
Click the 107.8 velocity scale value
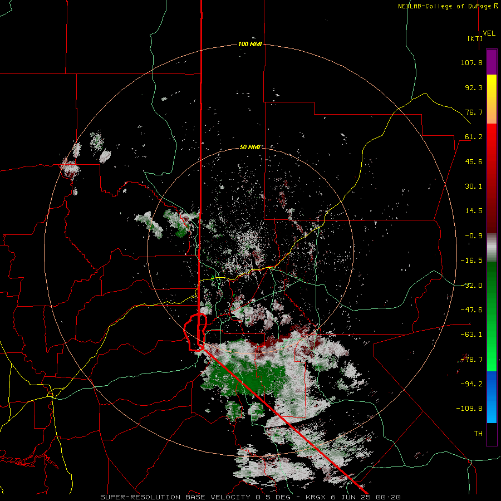click(x=471, y=62)
